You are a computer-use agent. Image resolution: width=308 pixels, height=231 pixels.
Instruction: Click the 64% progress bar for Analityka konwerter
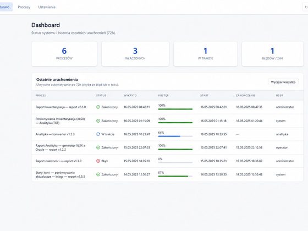click(175, 136)
